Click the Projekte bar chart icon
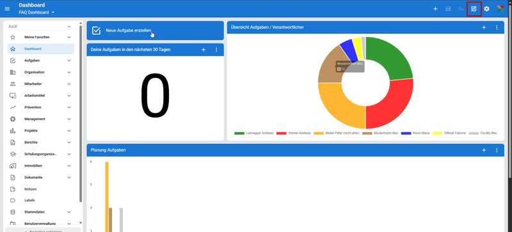512x232 pixels. tap(13, 130)
